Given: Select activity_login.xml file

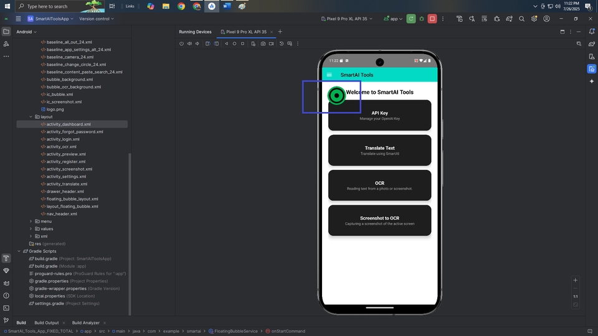Looking at the screenshot, I should [63, 139].
